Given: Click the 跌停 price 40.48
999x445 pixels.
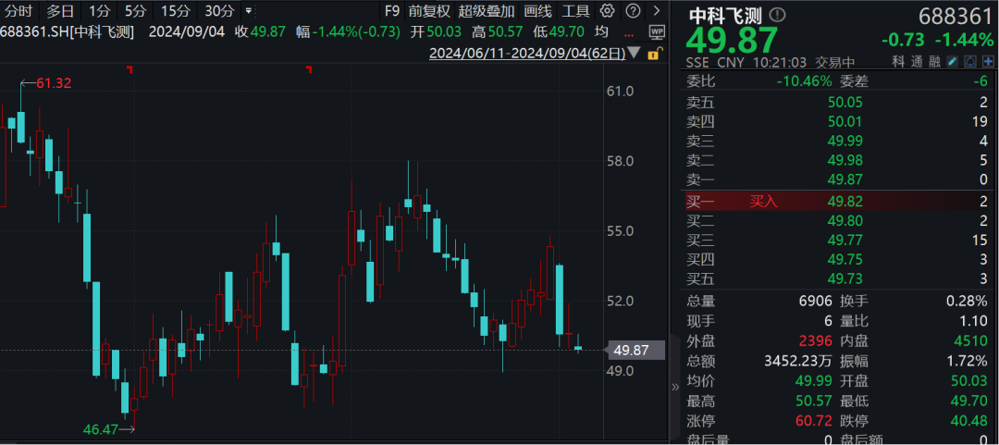Looking at the screenshot, I should click(x=969, y=422).
